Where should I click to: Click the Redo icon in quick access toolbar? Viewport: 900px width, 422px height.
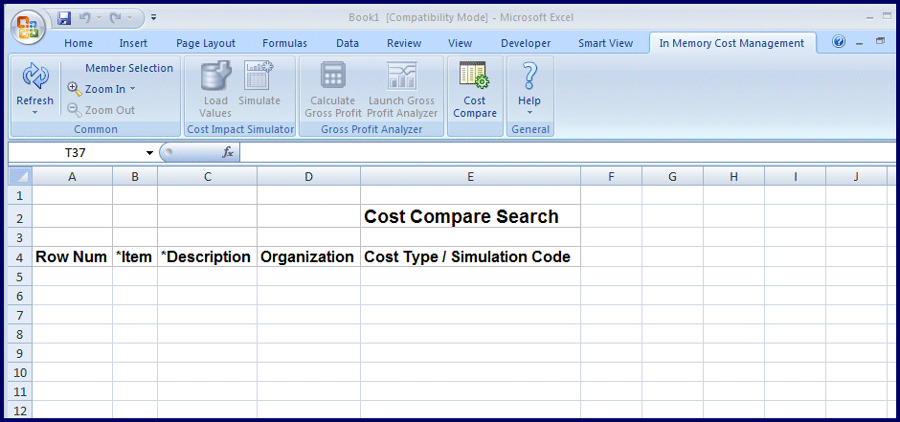tap(115, 18)
